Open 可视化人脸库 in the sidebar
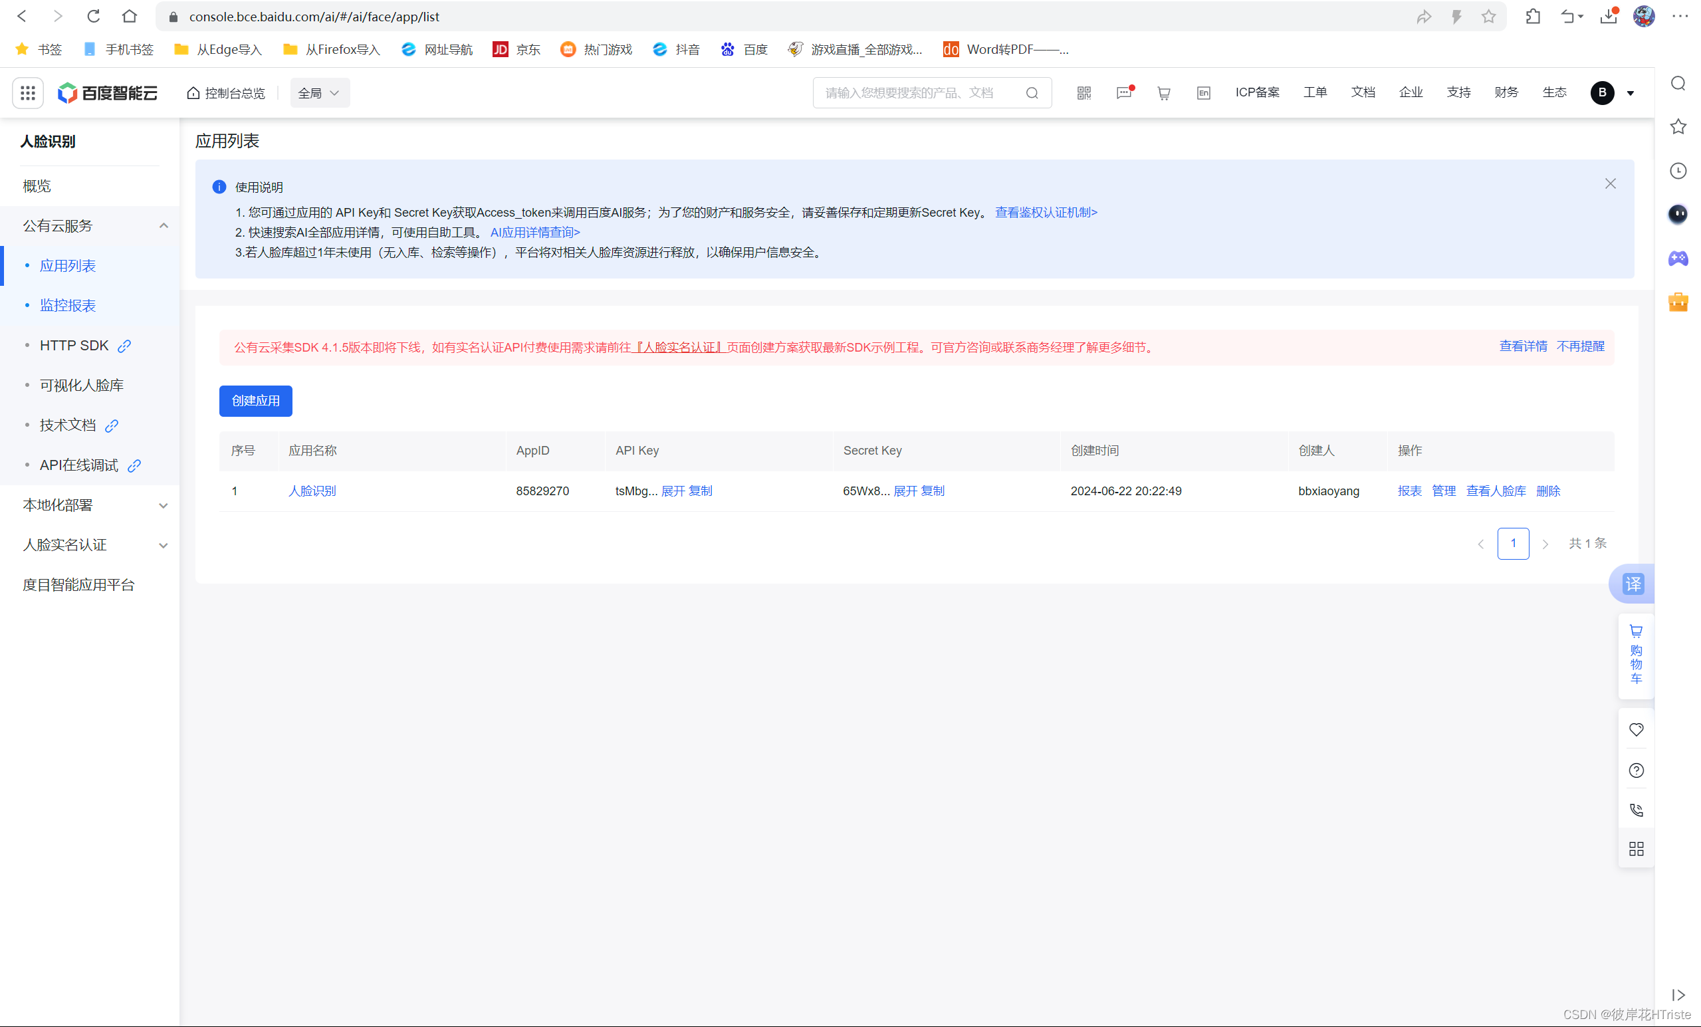The height and width of the screenshot is (1027, 1701). (82, 385)
